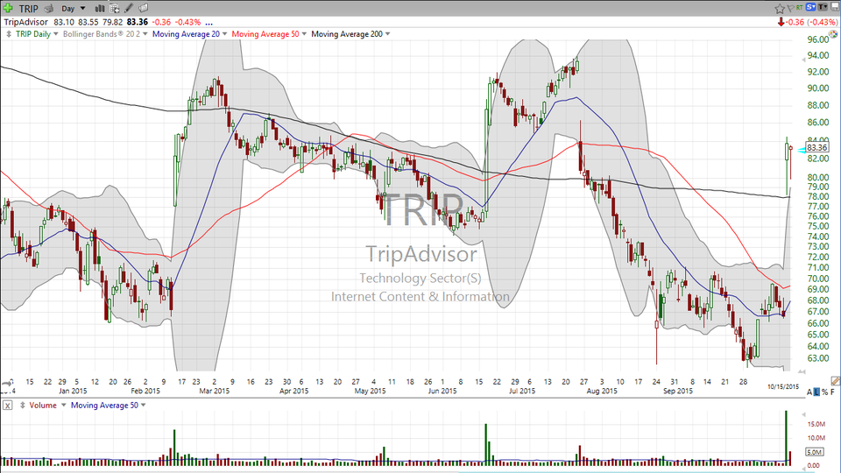841x473 pixels.
Task: Click the pencil edit icon near scale
Action: click(835, 381)
